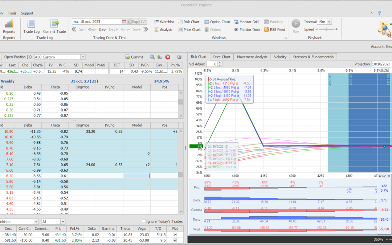Open the playback Interval 15m dropdown
Image resolution: width=392 pixels, height=245 pixels.
(329, 22)
